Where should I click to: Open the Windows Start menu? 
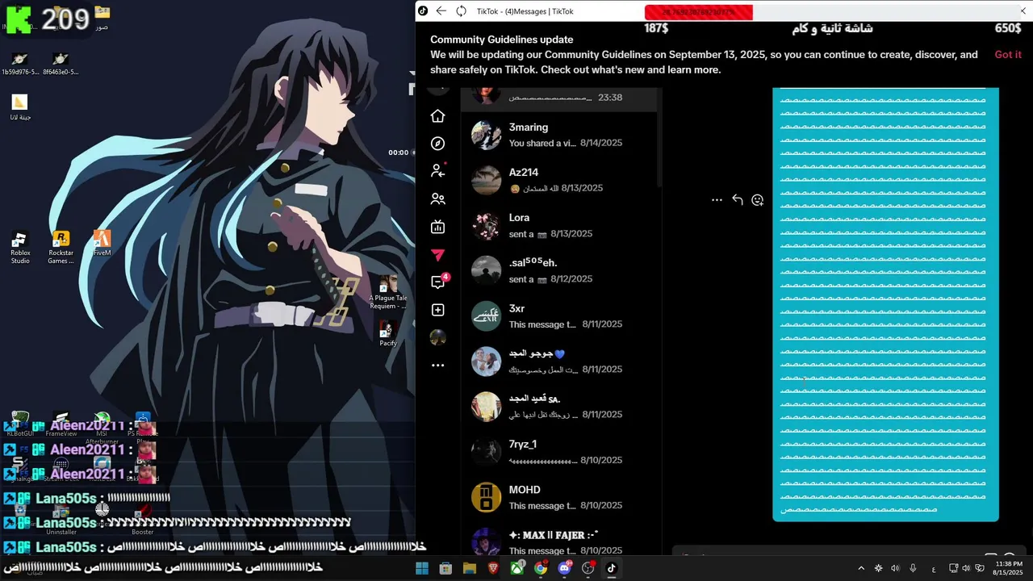coord(421,568)
